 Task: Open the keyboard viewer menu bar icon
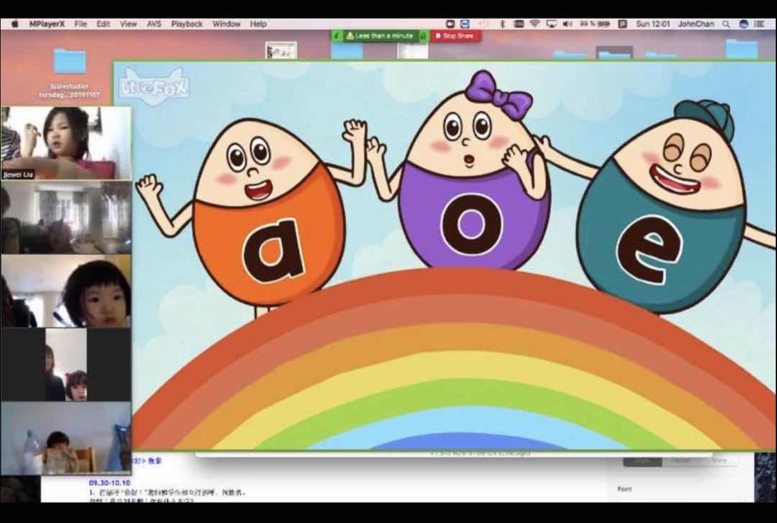[x=519, y=24]
